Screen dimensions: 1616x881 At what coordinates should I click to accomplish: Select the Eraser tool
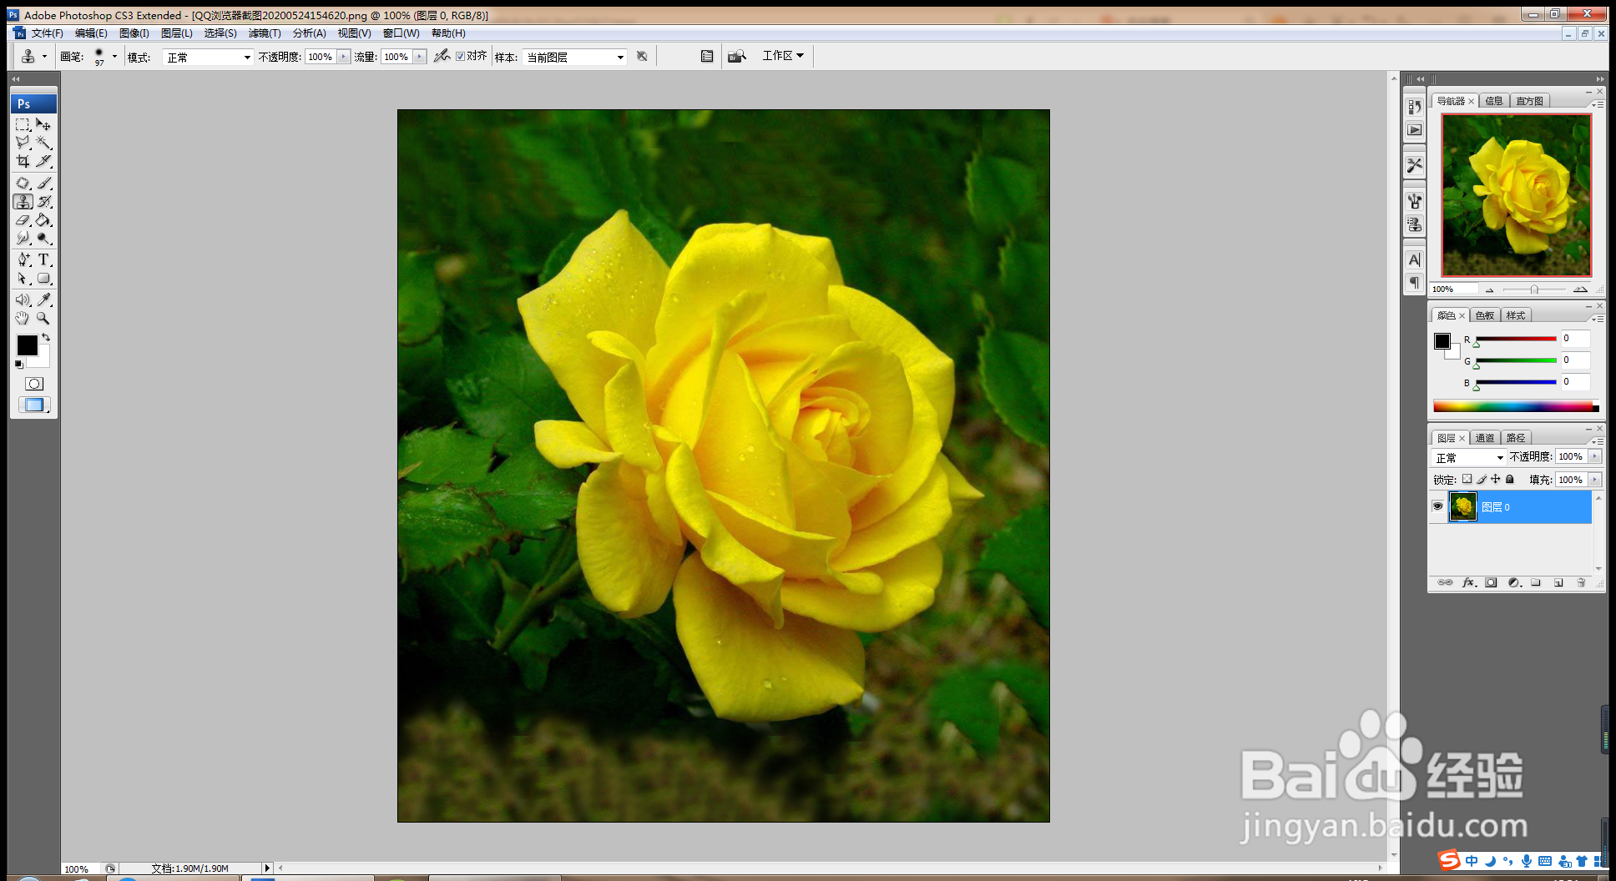23,220
